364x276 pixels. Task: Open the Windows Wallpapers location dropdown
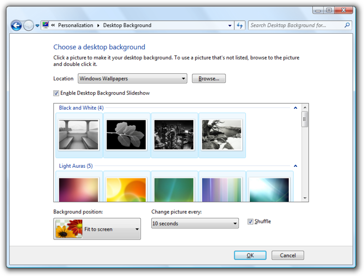click(x=132, y=78)
